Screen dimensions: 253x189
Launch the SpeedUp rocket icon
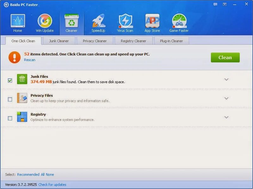click(x=98, y=21)
